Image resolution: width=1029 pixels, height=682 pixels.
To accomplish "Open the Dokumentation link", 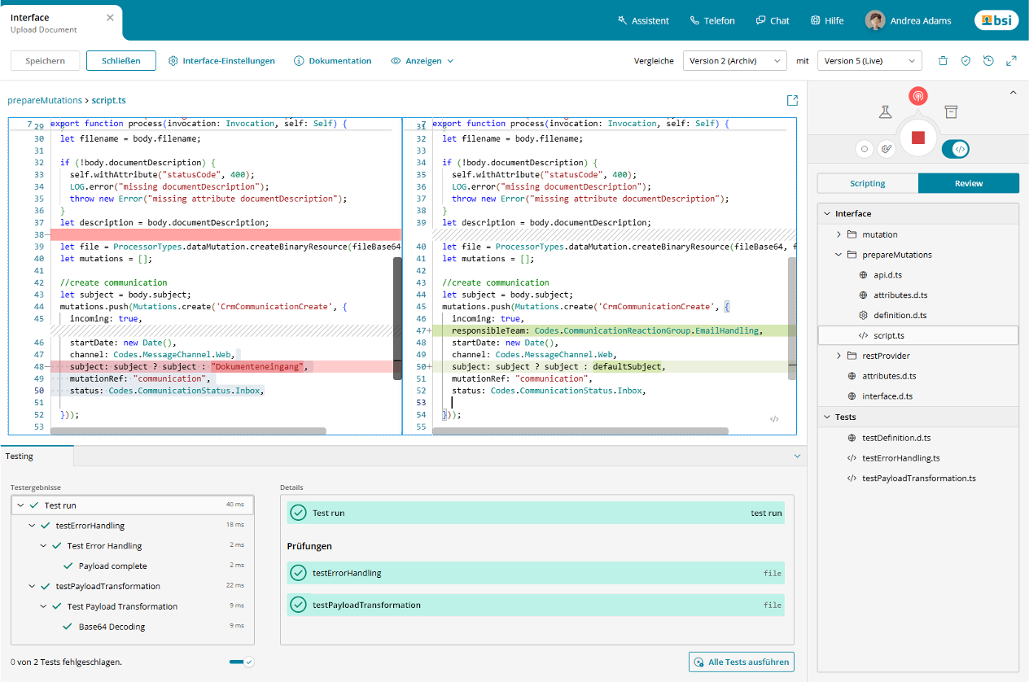I will coord(332,60).
